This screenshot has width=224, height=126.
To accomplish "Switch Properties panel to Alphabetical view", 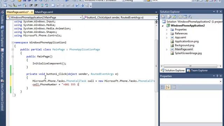I will [168, 87].
